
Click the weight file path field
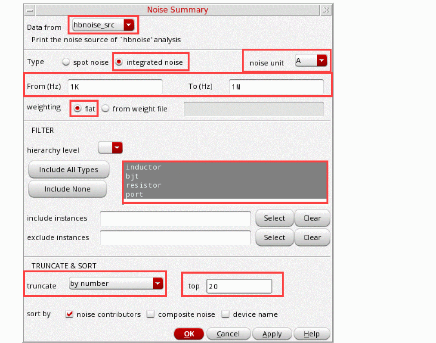[254, 109]
